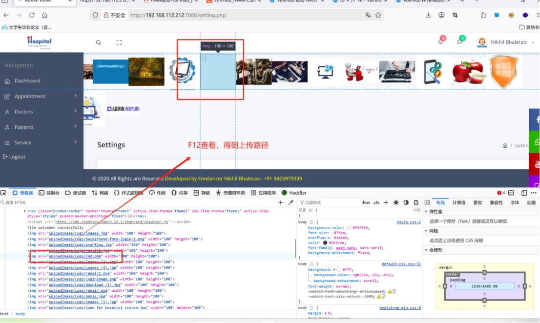The width and height of the screenshot is (540, 323).
Task: Toggle print media simulation icon
Action: coord(416,202)
